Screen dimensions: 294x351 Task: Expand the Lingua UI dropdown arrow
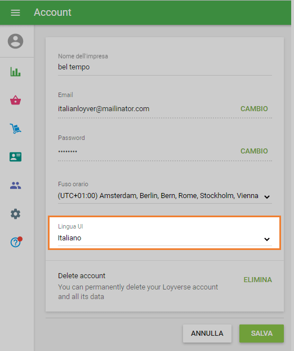pyautogui.click(x=267, y=239)
